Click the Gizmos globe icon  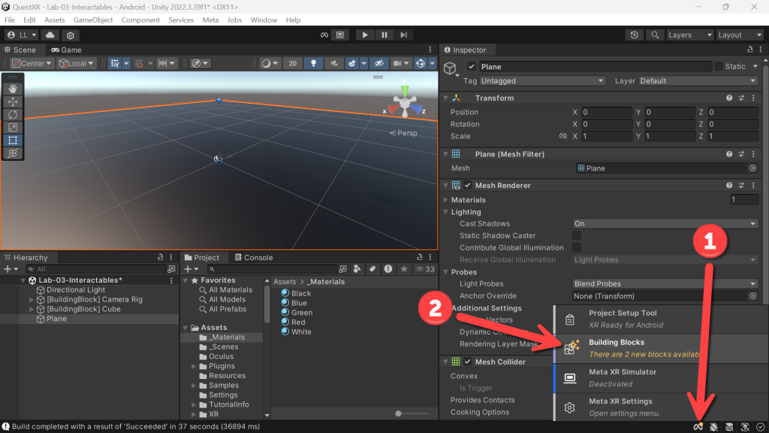coord(421,63)
